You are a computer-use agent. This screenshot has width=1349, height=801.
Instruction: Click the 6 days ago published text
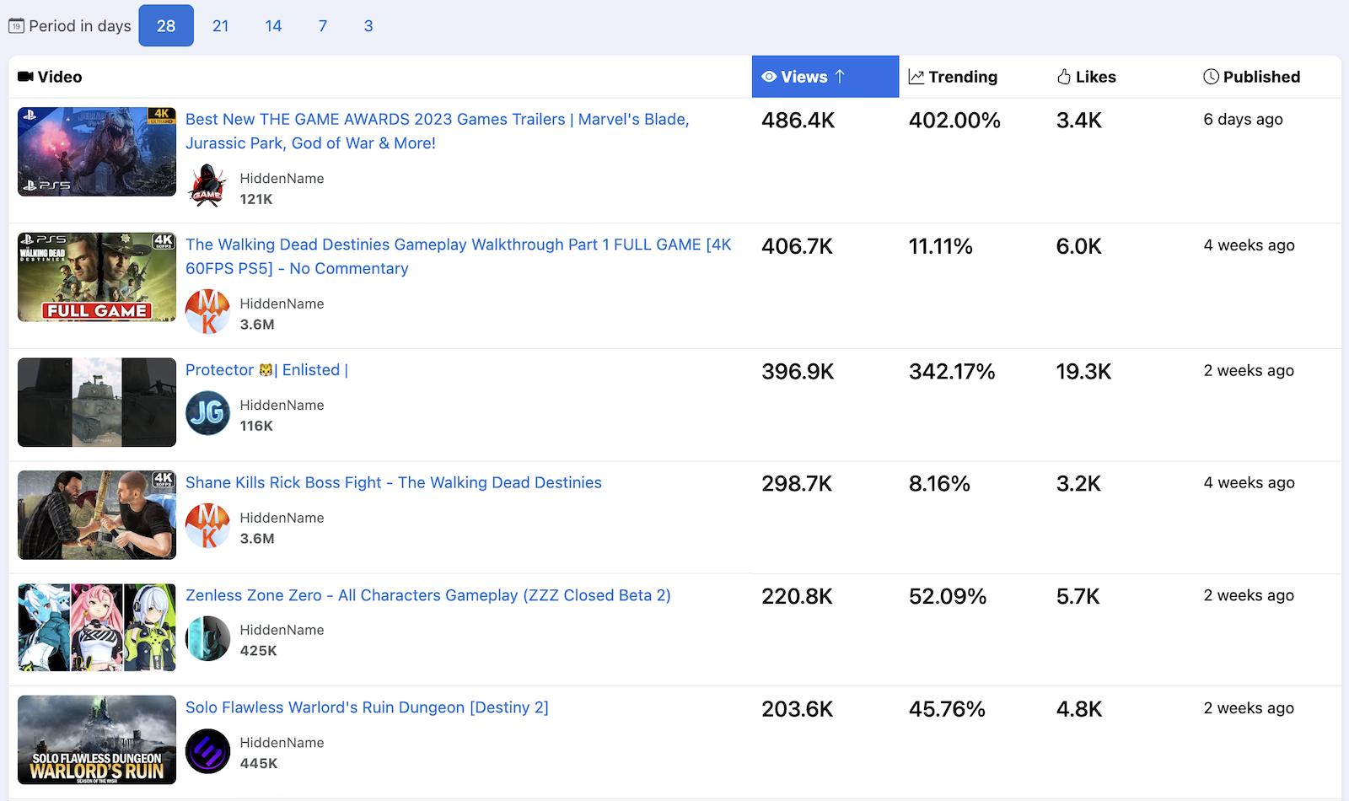pyautogui.click(x=1243, y=120)
